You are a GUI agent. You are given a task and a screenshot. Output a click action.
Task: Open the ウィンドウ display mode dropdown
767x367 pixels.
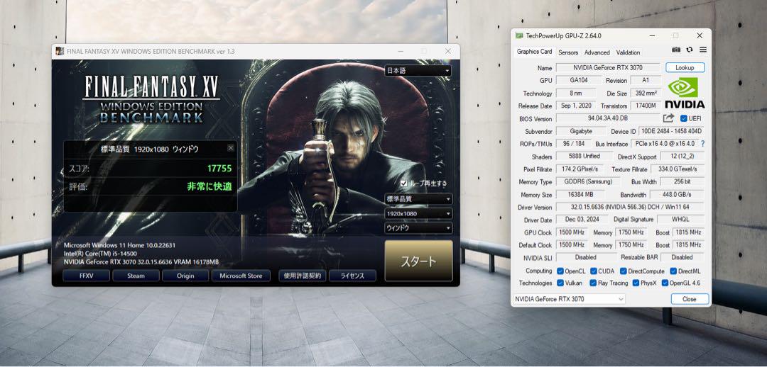point(418,228)
